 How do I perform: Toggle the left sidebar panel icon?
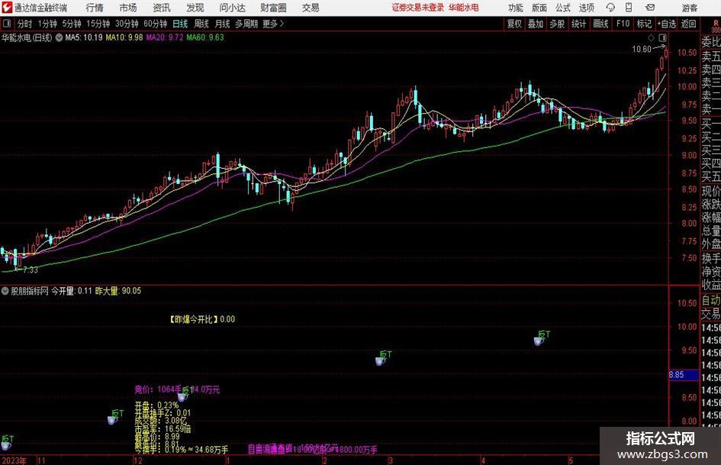tap(7, 24)
